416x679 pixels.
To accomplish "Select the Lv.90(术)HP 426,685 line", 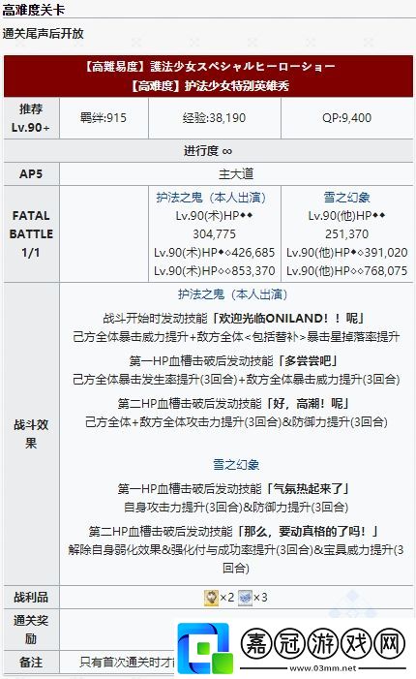I will (x=215, y=253).
